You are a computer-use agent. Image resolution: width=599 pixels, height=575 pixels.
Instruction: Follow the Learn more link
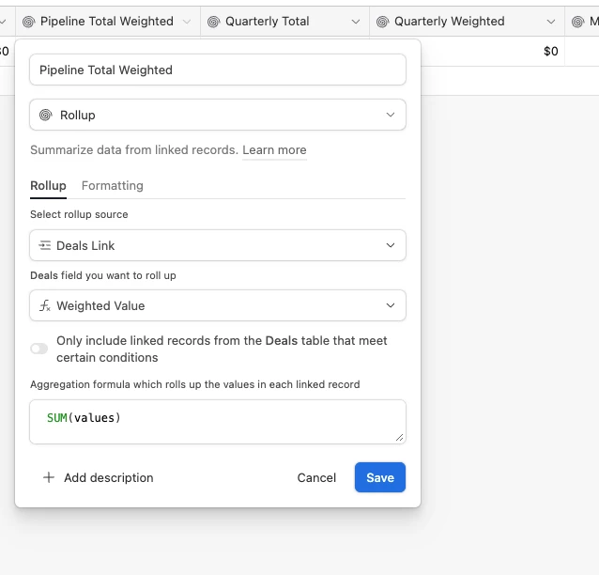click(x=274, y=150)
